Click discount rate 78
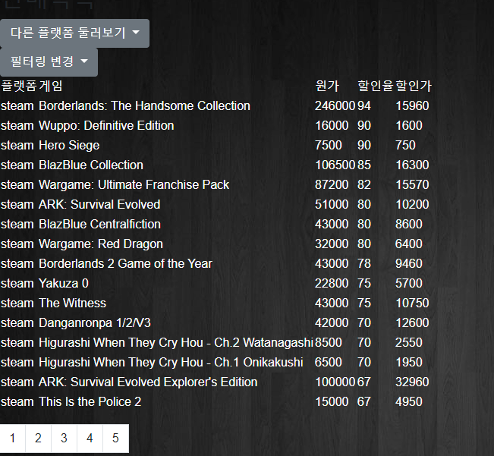Image resolution: width=494 pixels, height=456 pixels. coord(364,264)
